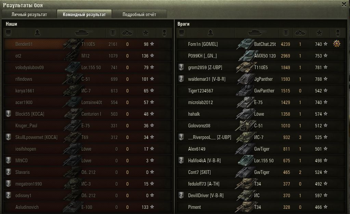
Task: Click Fom1n's earned medal badge
Action: coord(337,44)
